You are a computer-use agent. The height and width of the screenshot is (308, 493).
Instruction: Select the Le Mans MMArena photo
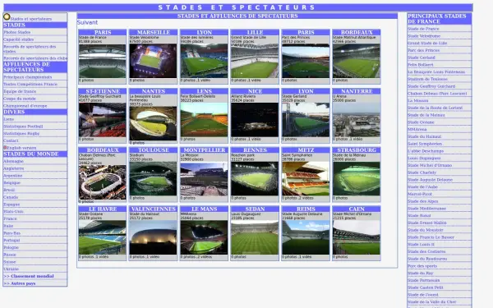(204, 237)
